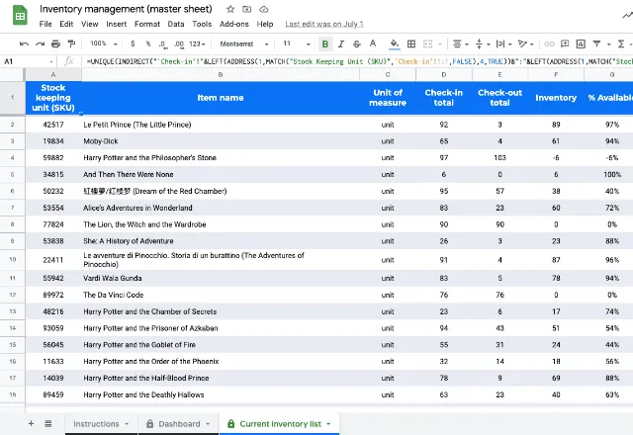Click the Redo icon
633x435 pixels.
pos(40,43)
